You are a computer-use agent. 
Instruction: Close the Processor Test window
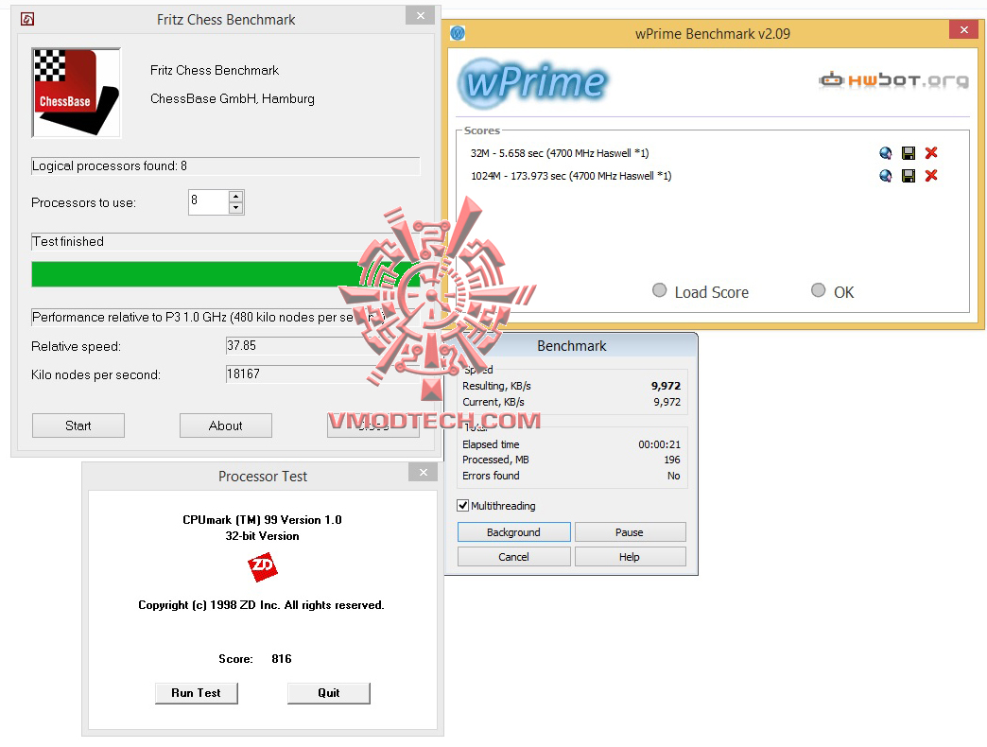(x=423, y=472)
